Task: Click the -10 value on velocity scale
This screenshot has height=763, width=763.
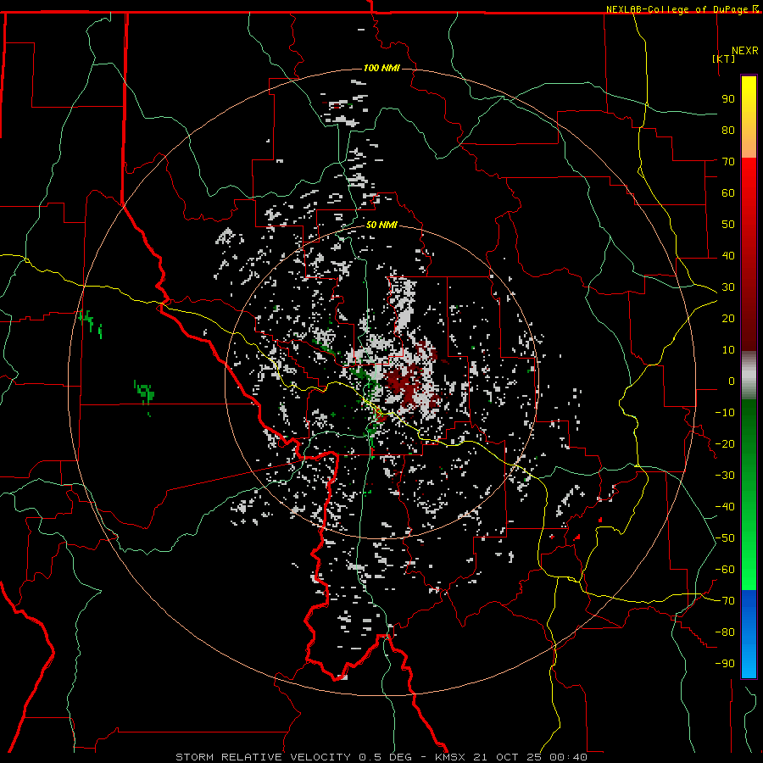Action: pyautogui.click(x=725, y=413)
